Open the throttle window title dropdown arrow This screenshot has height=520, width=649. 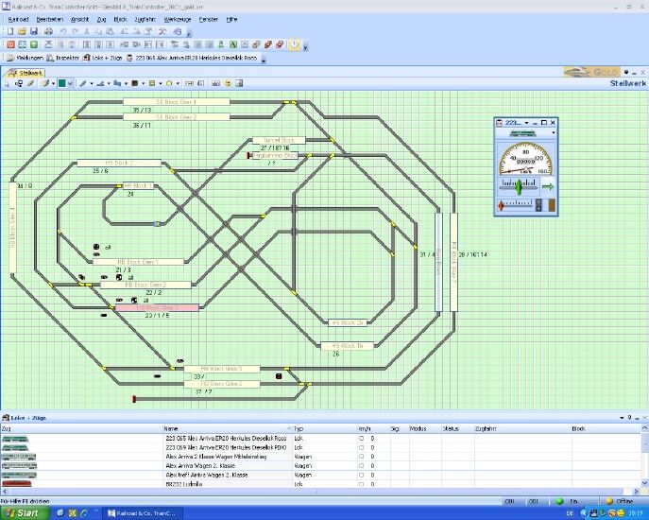pos(526,122)
